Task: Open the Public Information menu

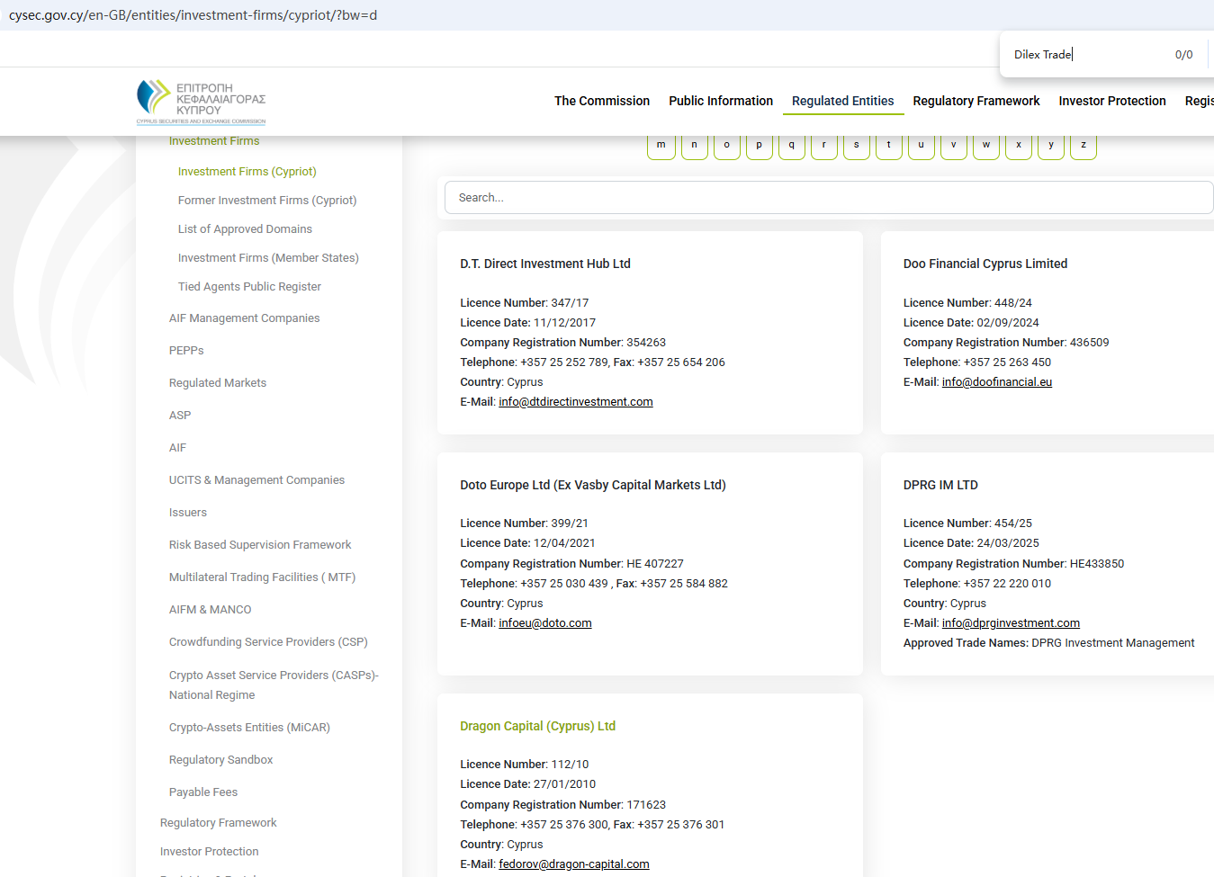Action: tap(720, 101)
